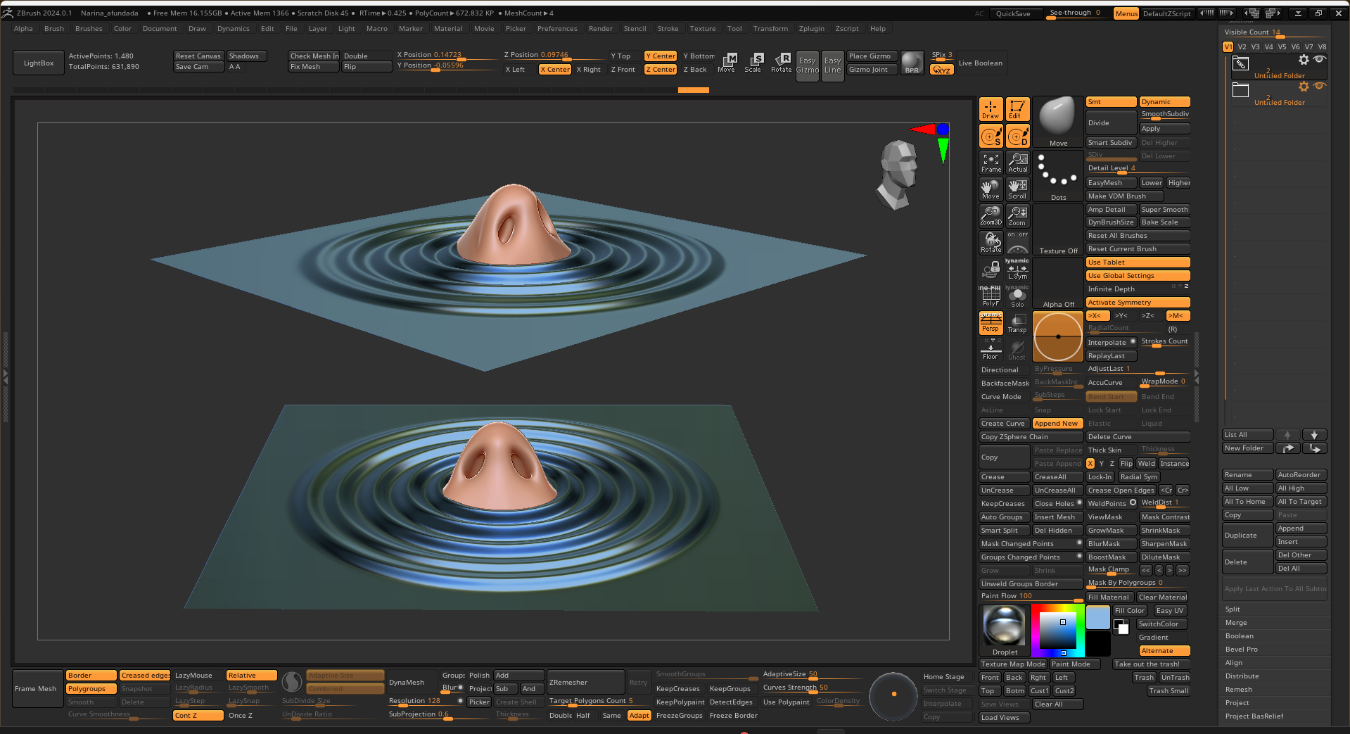Screen dimensions: 1350x734
Task: Toggle eye visibility of first Untitled Folder
Action: click(1320, 60)
